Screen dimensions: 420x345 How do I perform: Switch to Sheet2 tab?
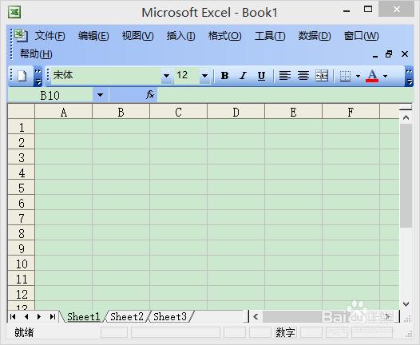tap(127, 317)
